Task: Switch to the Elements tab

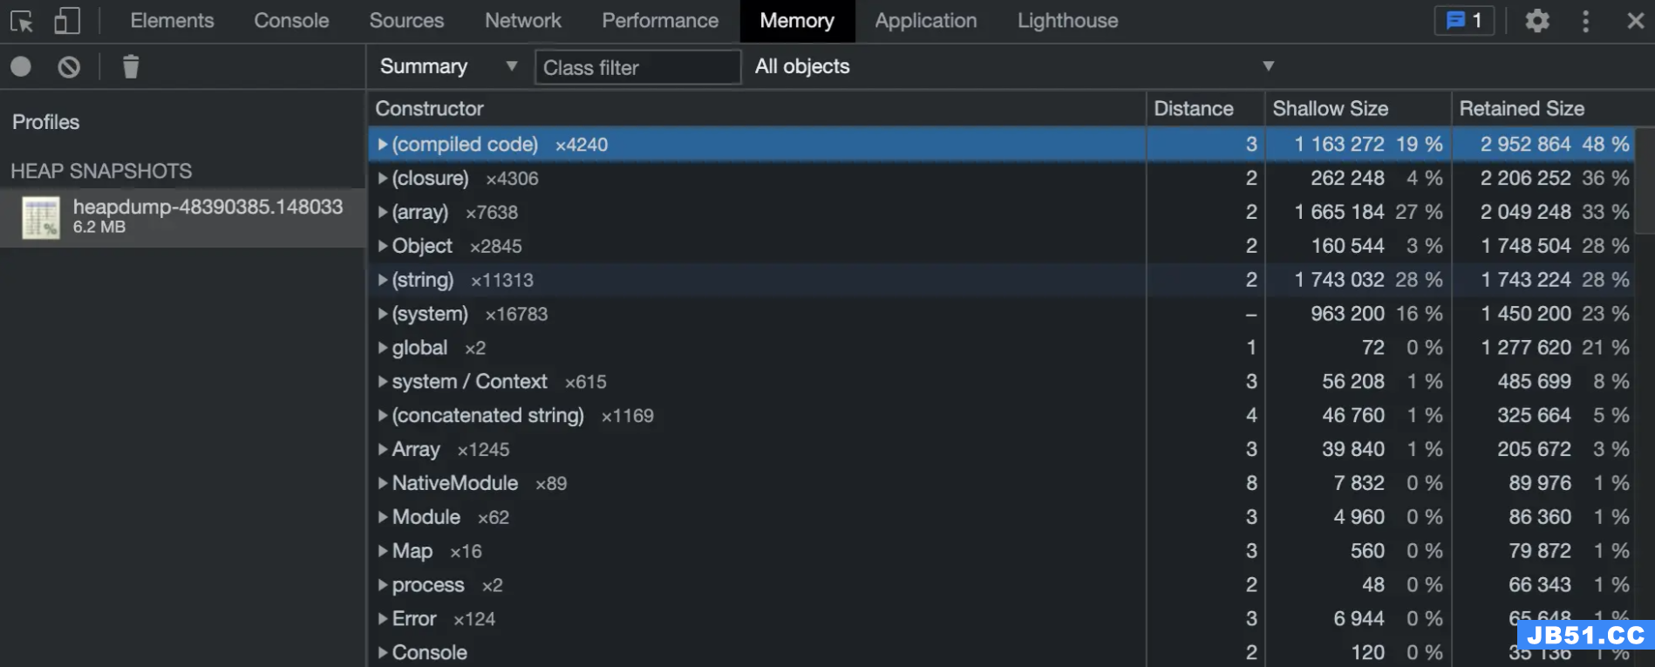Action: point(172,21)
